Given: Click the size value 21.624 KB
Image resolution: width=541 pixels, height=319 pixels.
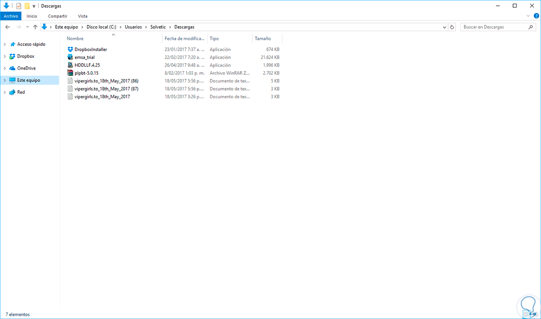Looking at the screenshot, I should pyautogui.click(x=270, y=57).
